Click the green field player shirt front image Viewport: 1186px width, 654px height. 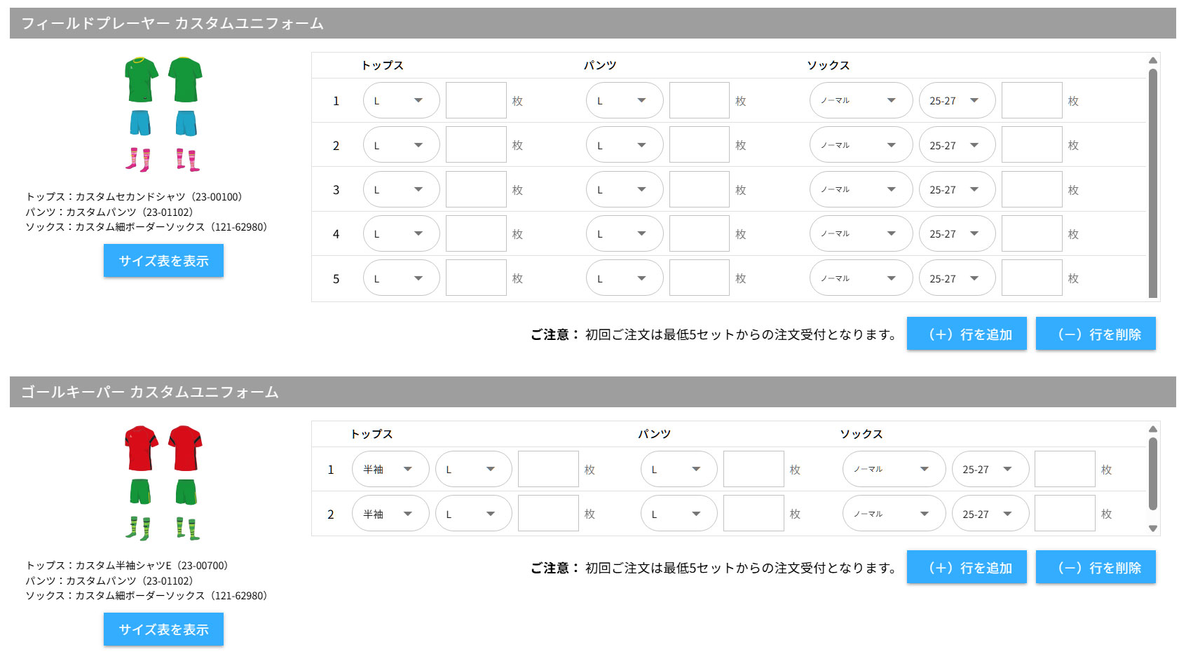click(141, 80)
